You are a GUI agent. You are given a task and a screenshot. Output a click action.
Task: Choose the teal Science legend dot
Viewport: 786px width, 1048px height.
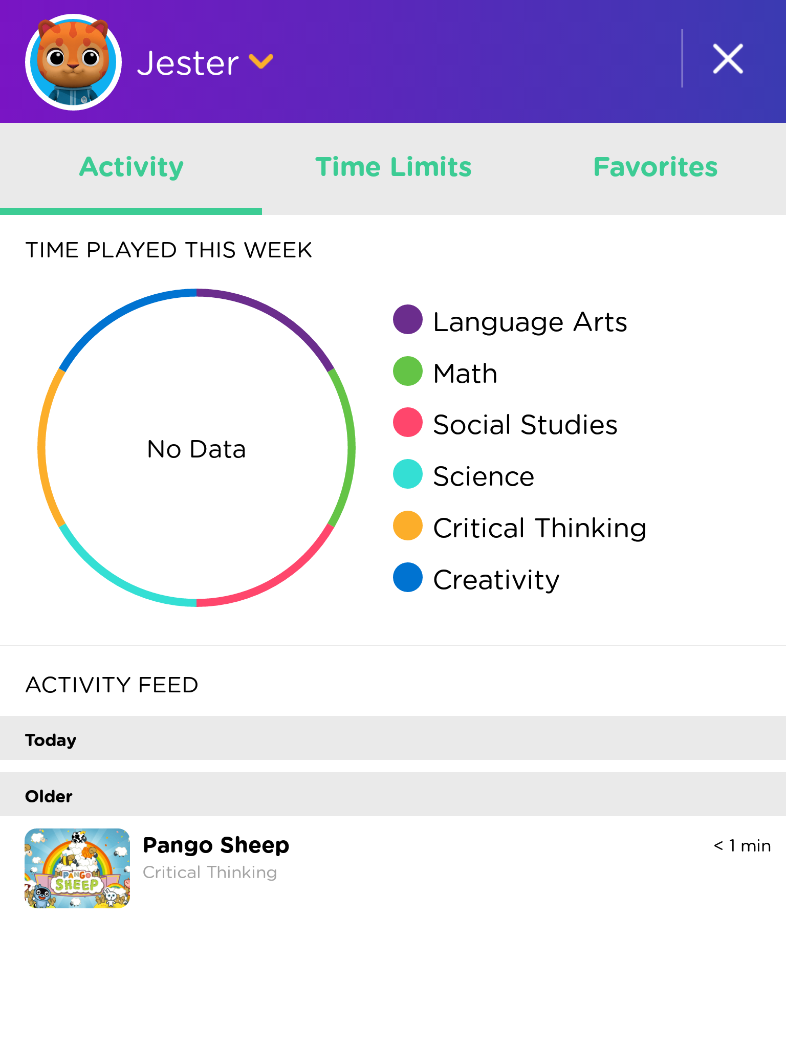click(x=408, y=474)
